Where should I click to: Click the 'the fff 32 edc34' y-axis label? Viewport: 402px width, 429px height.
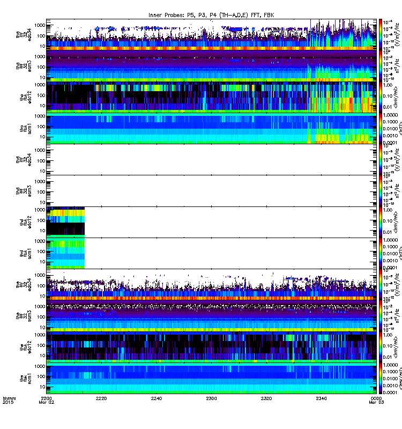click(24, 285)
